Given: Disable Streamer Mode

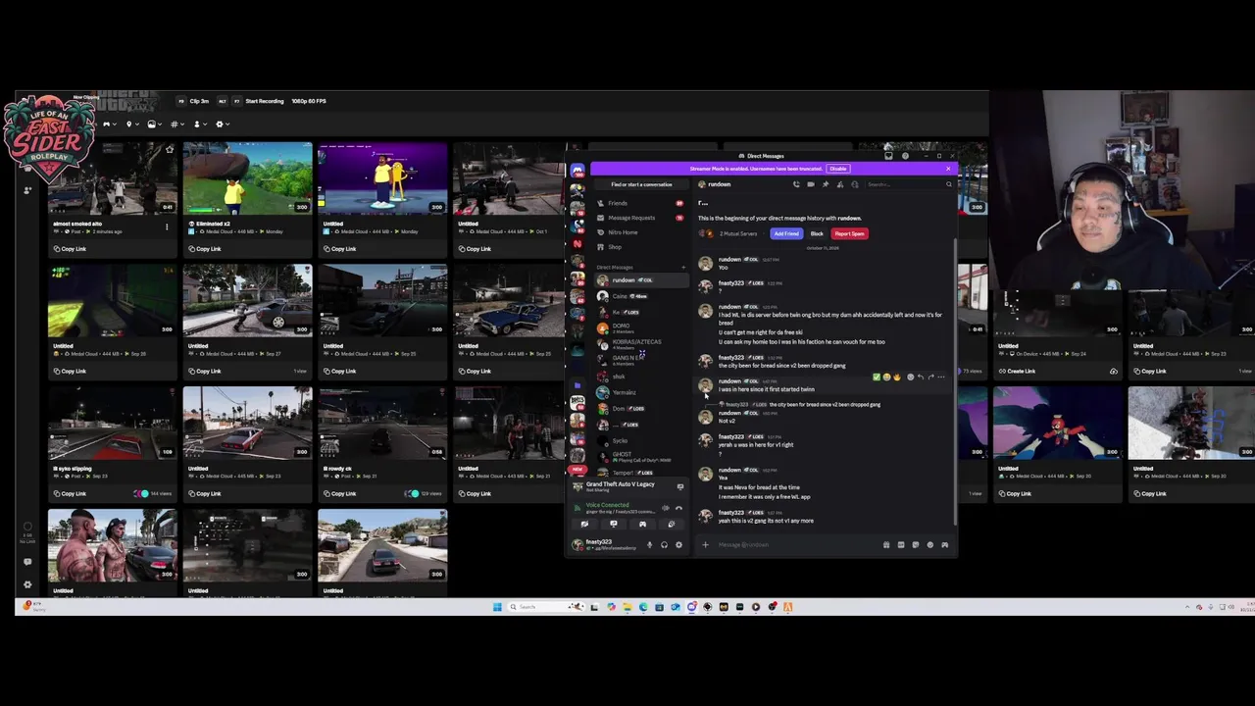Looking at the screenshot, I should (x=838, y=169).
